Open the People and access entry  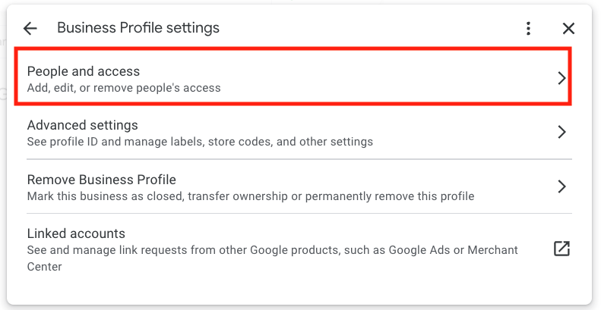coord(84,71)
